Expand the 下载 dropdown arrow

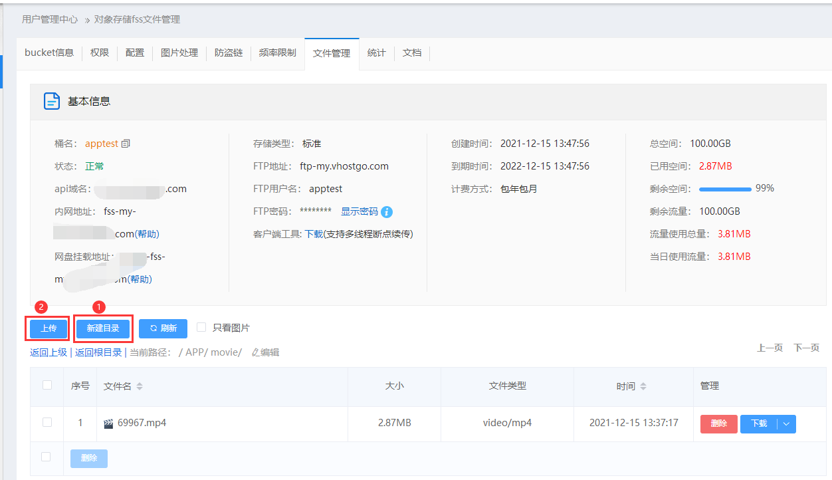(787, 423)
